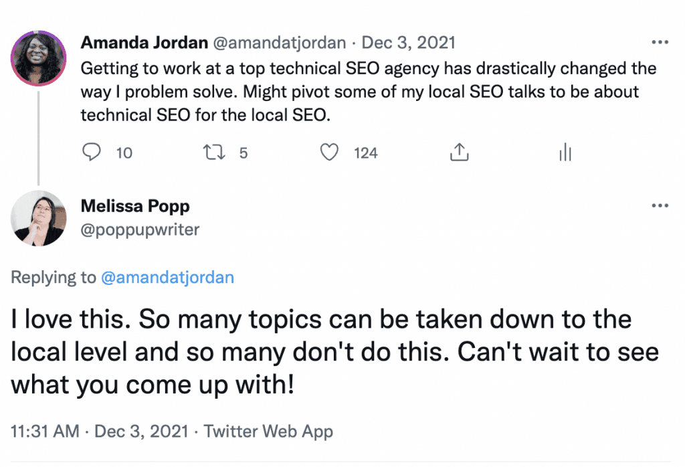This screenshot has width=685, height=467.
Task: Like the tweet with heart icon
Action: click(x=328, y=153)
